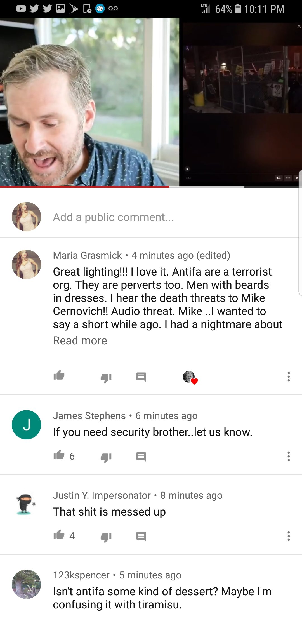Dislike Justin Y. Impersonator's comment
302x621 pixels.
click(106, 537)
